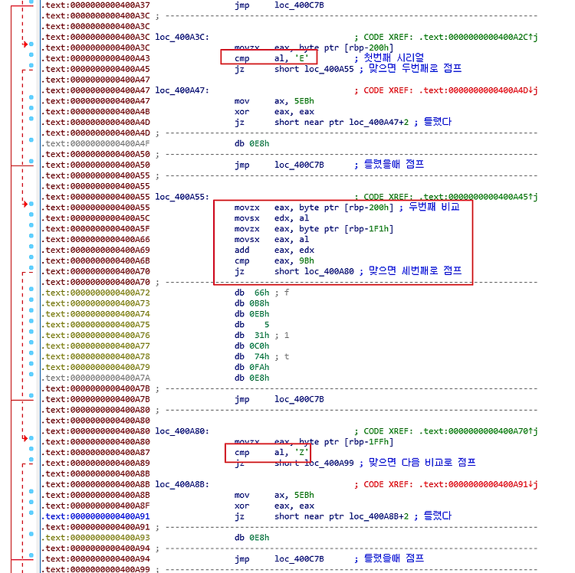Select the loc_400A55: label

coord(182,197)
